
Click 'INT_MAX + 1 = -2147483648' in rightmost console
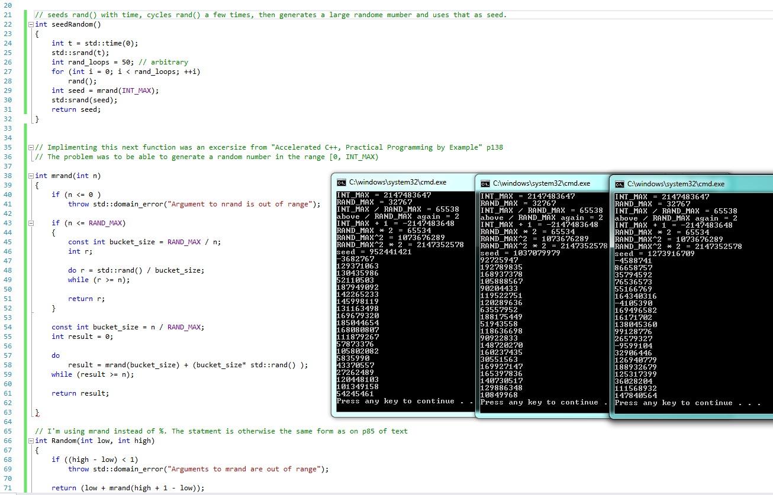674,225
